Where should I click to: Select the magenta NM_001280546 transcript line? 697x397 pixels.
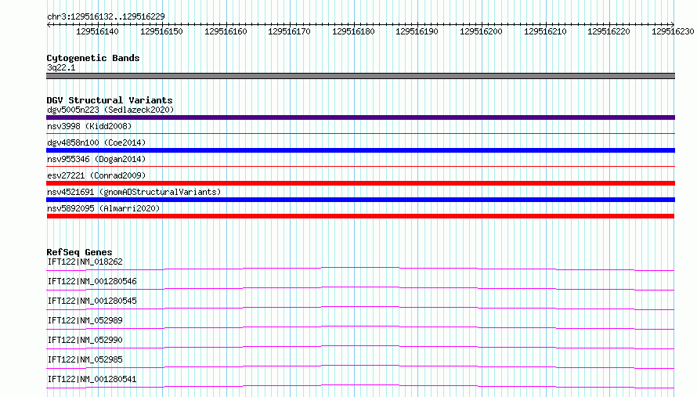[x=360, y=288]
